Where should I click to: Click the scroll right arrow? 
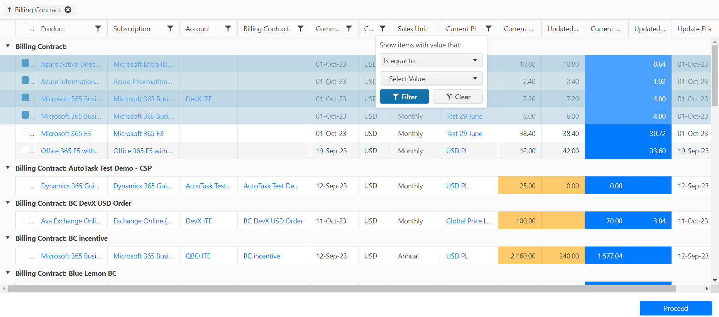point(707,288)
